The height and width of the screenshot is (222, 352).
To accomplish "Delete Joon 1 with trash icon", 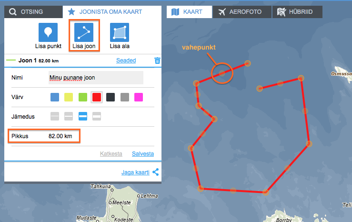I will click(x=157, y=61).
